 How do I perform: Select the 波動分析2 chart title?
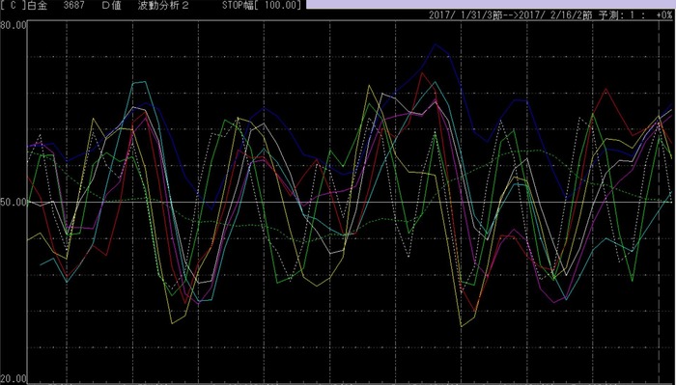click(x=163, y=5)
